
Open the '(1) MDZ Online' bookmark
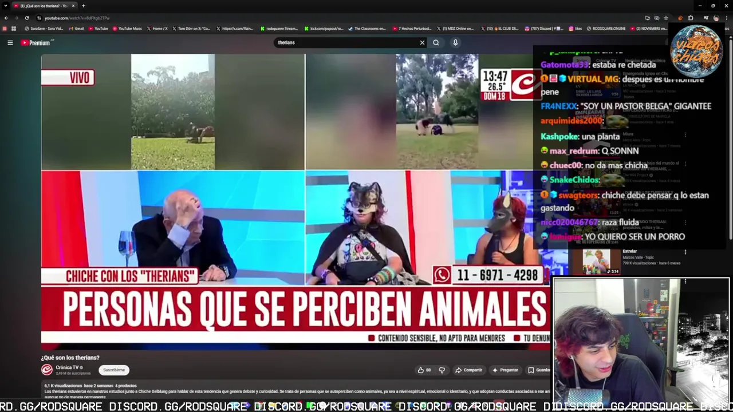455,29
